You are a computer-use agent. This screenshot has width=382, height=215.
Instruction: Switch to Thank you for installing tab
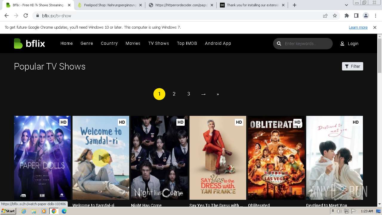coord(252,5)
